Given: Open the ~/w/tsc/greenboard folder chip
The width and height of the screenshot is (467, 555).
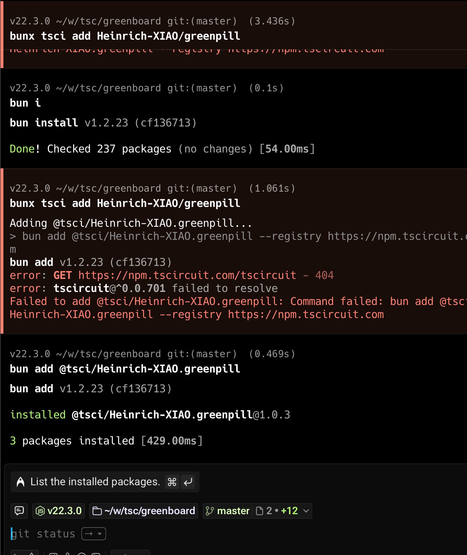Looking at the screenshot, I should [x=144, y=511].
